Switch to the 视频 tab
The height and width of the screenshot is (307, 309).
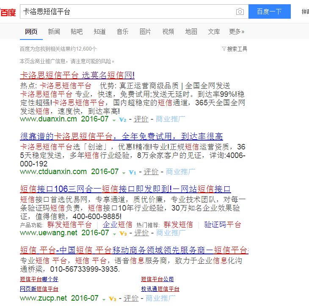pos(168,31)
